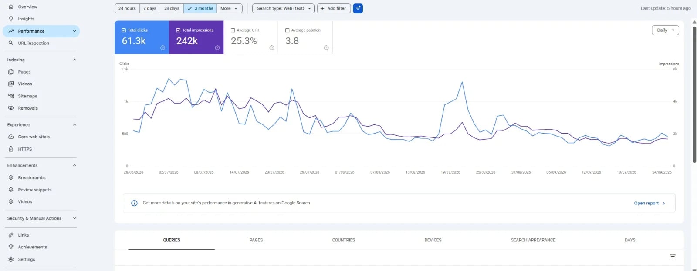Switch to the DAYS tab
Viewport: 697px width, 271px height.
[630, 240]
